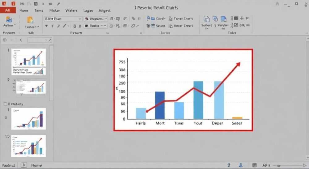Viewport: 309px width, 169px height.
Task: Adjust the zoom slider in status bar
Action: tap(279, 166)
